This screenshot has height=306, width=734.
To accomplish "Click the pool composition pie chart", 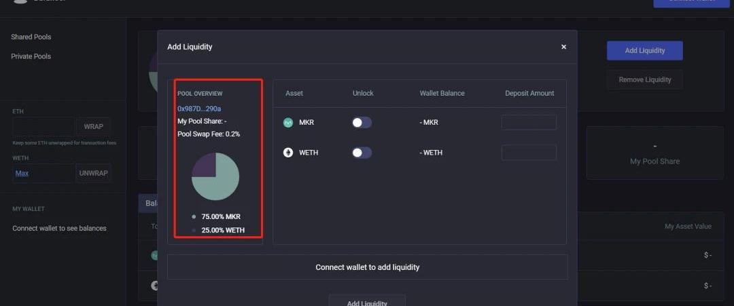I will (215, 176).
